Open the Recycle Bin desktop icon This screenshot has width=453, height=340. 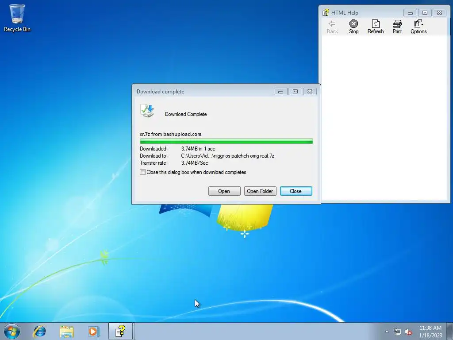point(17,18)
